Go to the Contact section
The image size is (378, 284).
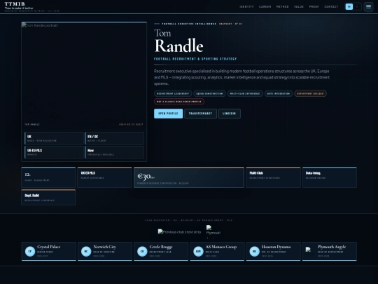pyautogui.click(x=331, y=7)
